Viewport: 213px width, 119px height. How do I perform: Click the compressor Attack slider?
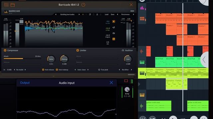coord(22,59)
